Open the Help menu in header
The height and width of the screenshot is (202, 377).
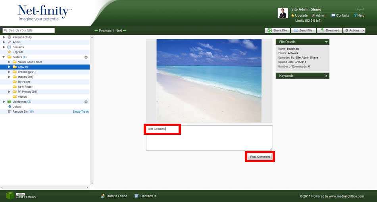coord(359,15)
